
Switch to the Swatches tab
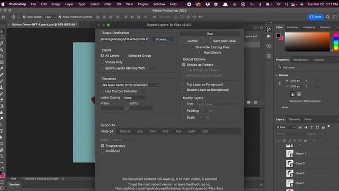(293, 27)
